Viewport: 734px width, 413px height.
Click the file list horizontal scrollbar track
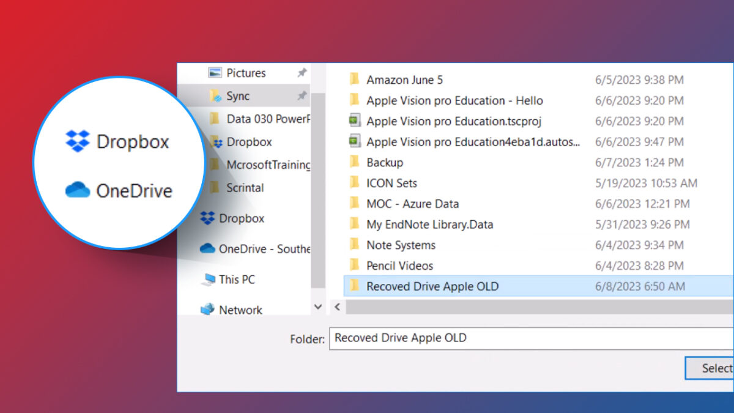pos(539,307)
